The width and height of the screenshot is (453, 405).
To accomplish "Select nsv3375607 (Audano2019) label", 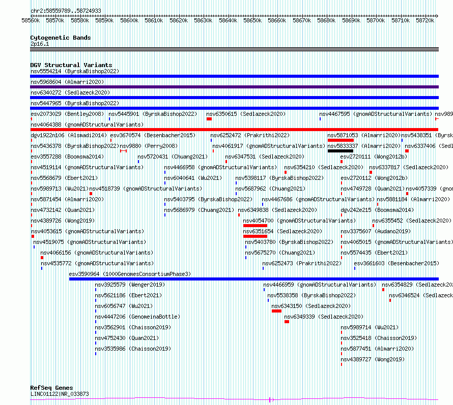I will tap(376, 231).
